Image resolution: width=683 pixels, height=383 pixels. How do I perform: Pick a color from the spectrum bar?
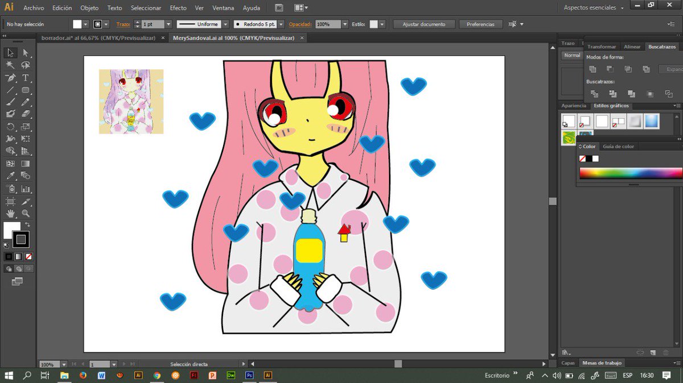tap(631, 173)
